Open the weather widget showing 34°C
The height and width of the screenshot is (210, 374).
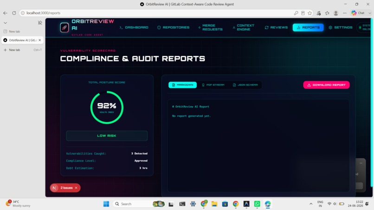[19, 204]
